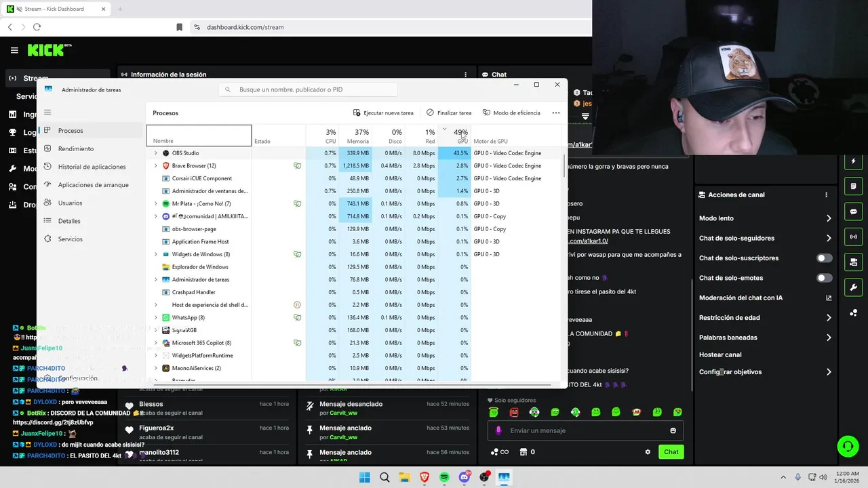Go to Aplicaciones de arranque page
The height and width of the screenshot is (488, 868).
click(93, 185)
